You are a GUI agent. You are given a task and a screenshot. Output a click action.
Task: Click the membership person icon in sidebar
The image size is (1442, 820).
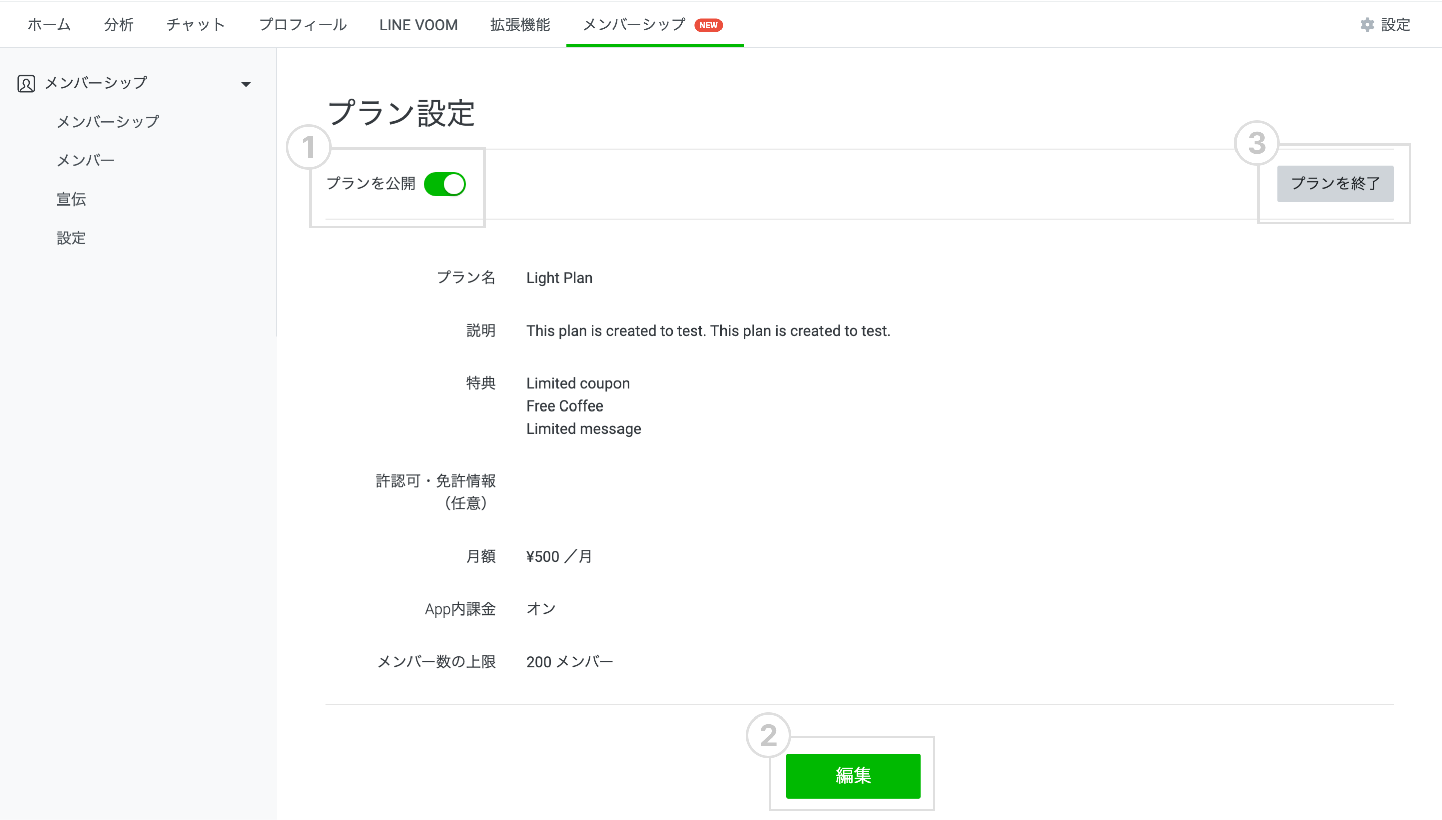pyautogui.click(x=26, y=84)
